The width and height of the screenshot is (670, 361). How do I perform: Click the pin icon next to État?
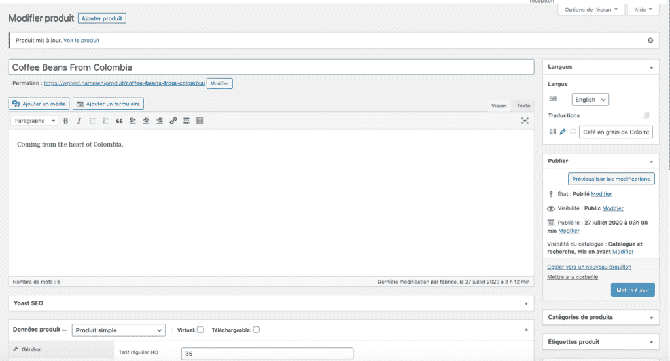(551, 194)
